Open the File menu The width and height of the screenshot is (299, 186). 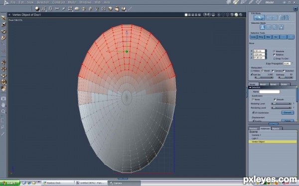pos(13,2)
